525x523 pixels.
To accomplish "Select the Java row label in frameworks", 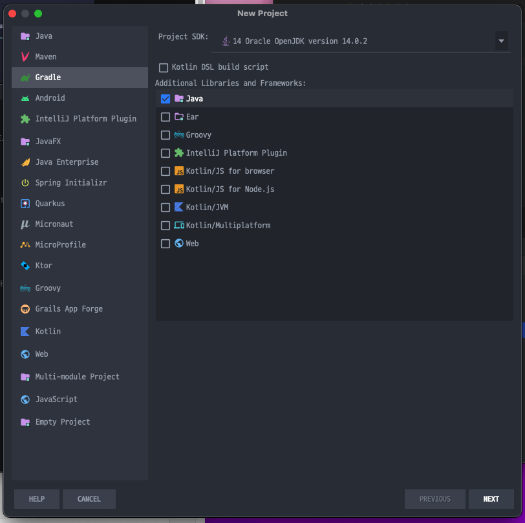I will click(x=195, y=99).
